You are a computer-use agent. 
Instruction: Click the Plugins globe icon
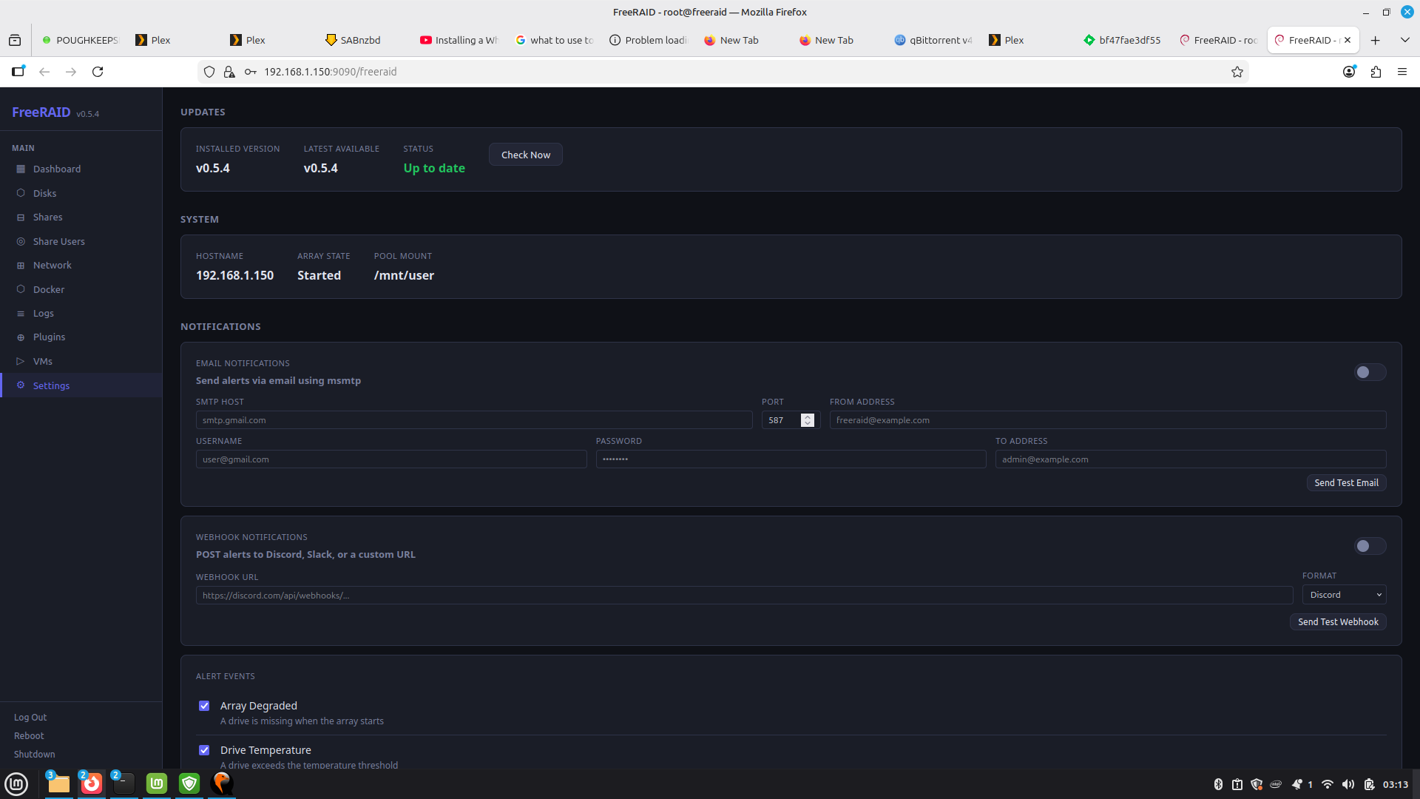(x=21, y=337)
